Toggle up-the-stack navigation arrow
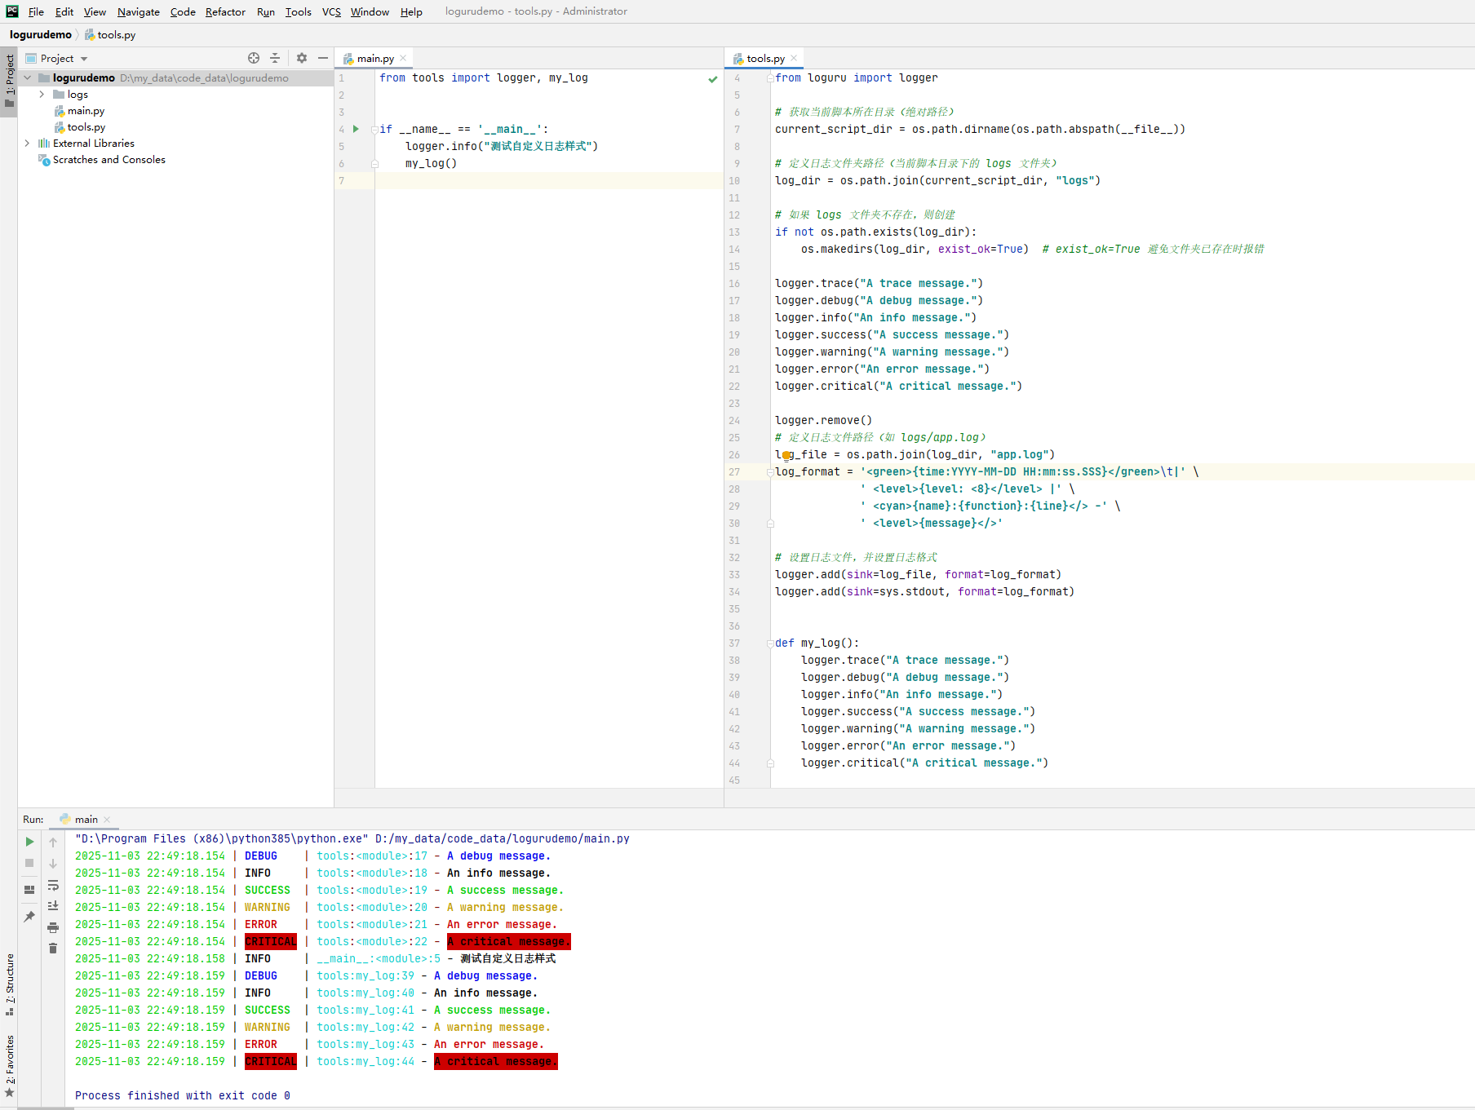1475x1110 pixels. (53, 842)
